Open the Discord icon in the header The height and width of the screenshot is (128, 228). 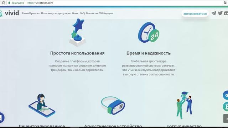[226, 13]
